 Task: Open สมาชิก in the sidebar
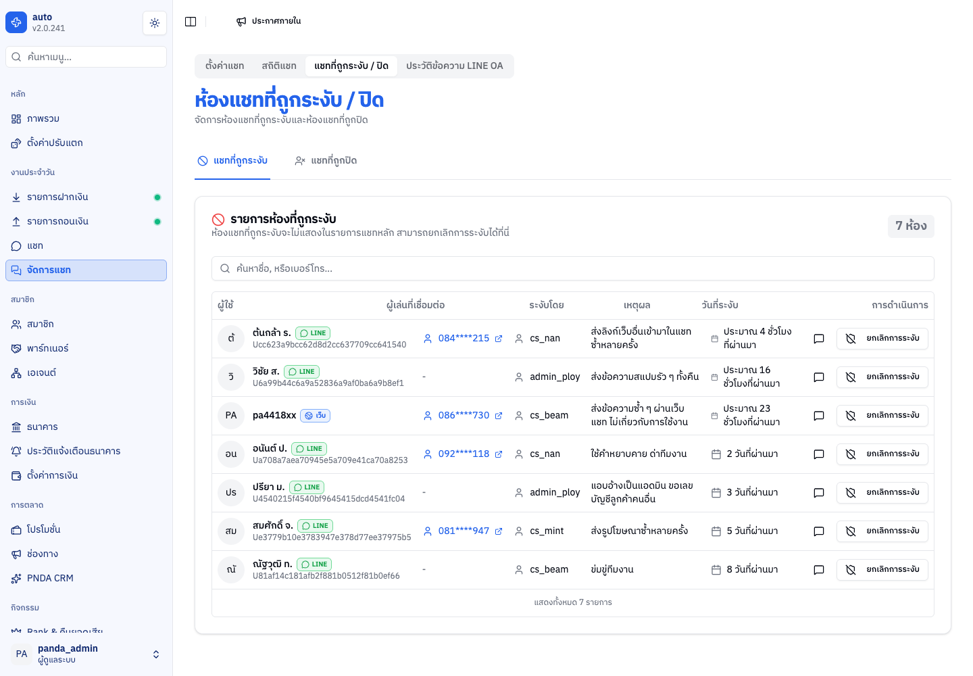click(x=86, y=324)
